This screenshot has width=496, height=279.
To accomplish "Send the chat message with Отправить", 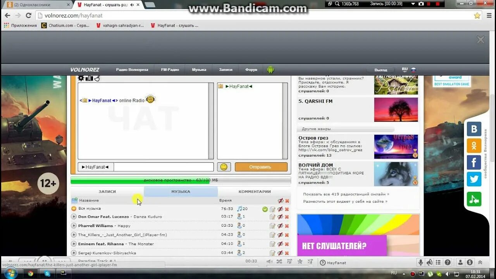I will click(x=261, y=167).
